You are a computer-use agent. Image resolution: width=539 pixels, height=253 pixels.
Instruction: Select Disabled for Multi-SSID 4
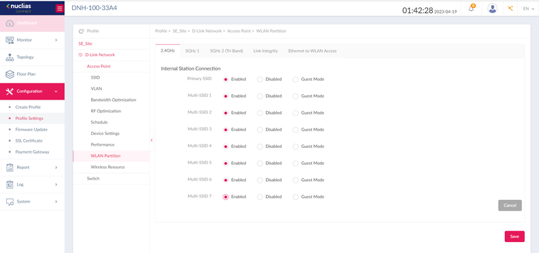pos(260,147)
